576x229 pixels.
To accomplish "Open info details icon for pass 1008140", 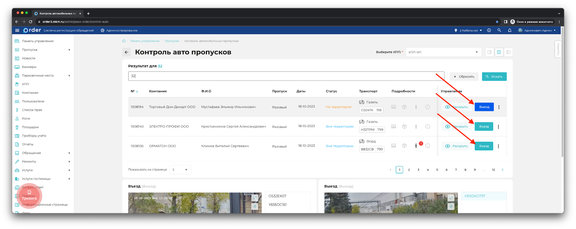I will click(x=428, y=126).
